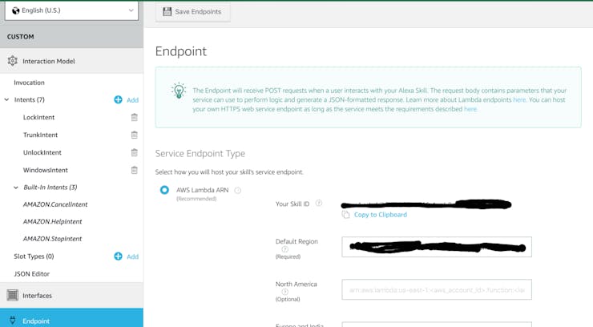Screen dimensions: 593x327
Task: Click the plus icon to add an intent
Action: tap(118, 99)
